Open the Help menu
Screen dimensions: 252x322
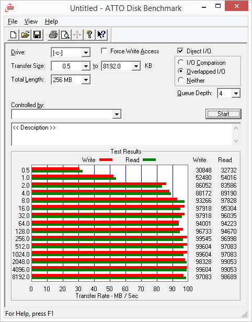click(x=51, y=21)
